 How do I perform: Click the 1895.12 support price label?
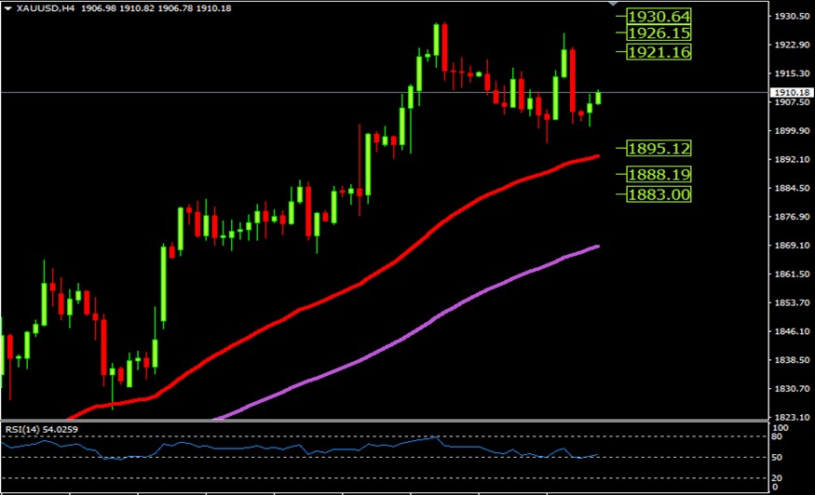pyautogui.click(x=659, y=149)
